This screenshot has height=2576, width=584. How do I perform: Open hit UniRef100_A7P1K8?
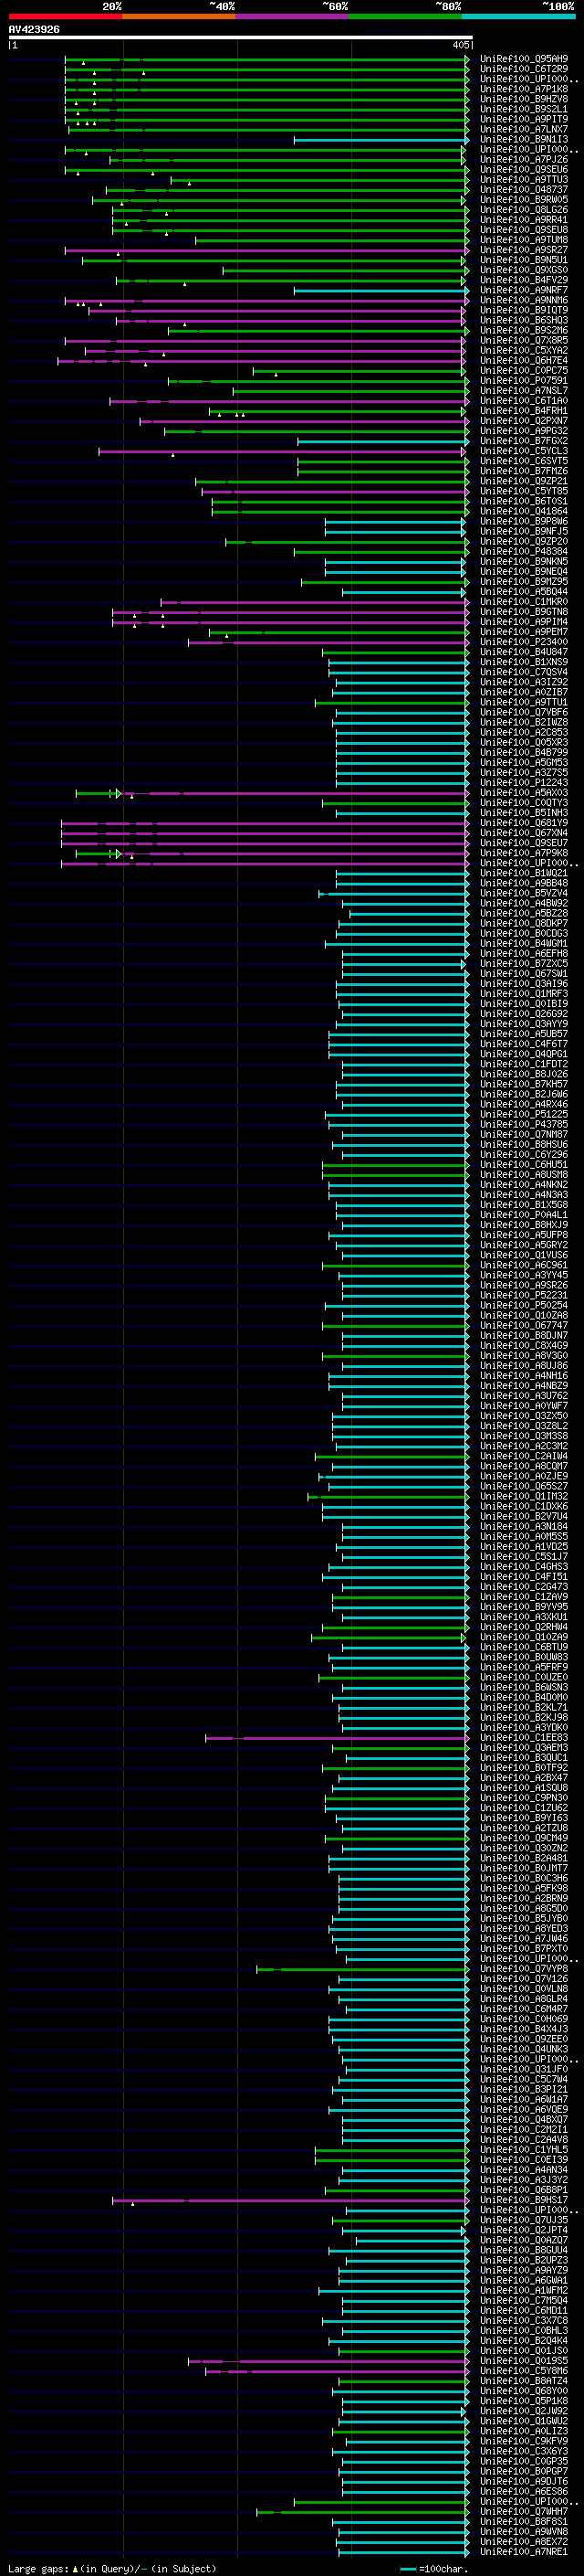pyautogui.click(x=524, y=89)
